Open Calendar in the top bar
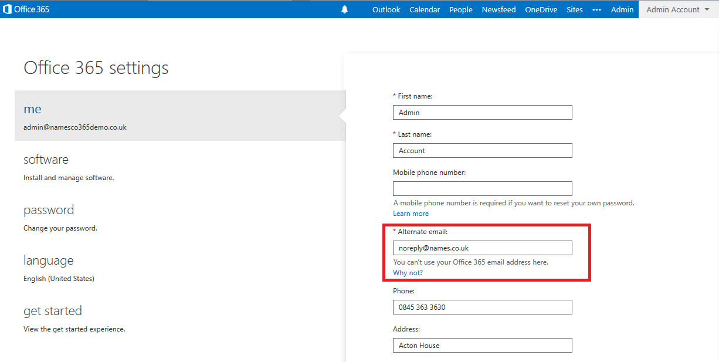The height and width of the screenshot is (362, 719). [x=425, y=9]
